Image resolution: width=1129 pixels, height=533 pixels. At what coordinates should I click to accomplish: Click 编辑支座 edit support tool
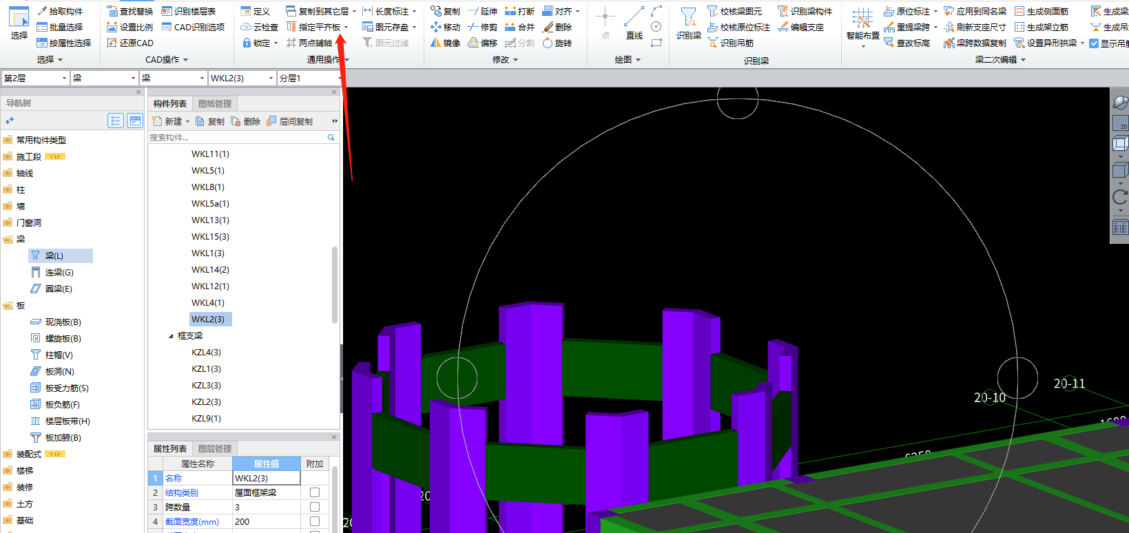click(x=800, y=27)
